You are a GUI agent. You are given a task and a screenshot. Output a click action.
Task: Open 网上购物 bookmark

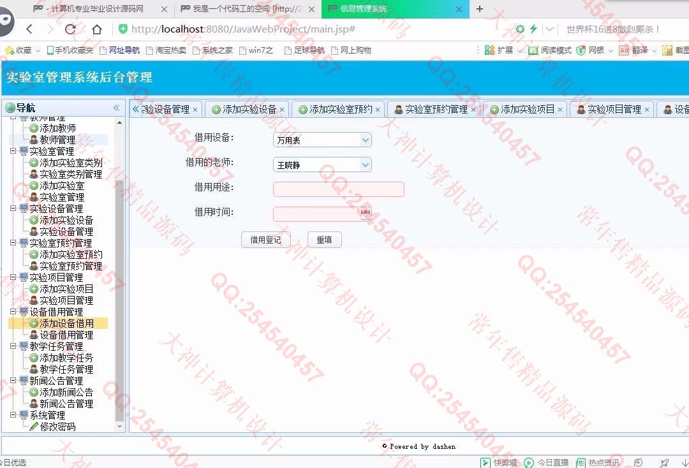[x=351, y=50]
